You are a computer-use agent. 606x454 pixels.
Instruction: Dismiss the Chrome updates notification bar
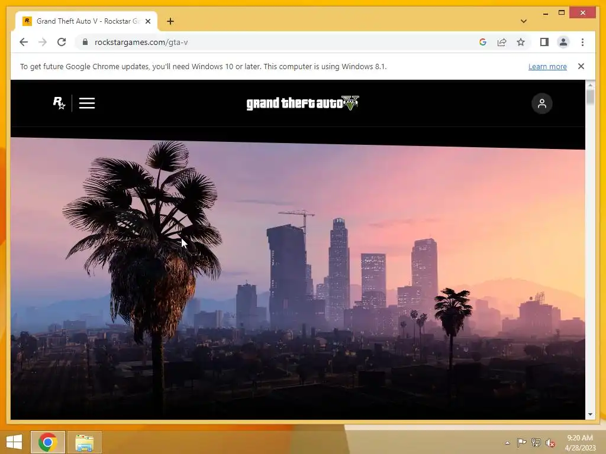pyautogui.click(x=581, y=66)
